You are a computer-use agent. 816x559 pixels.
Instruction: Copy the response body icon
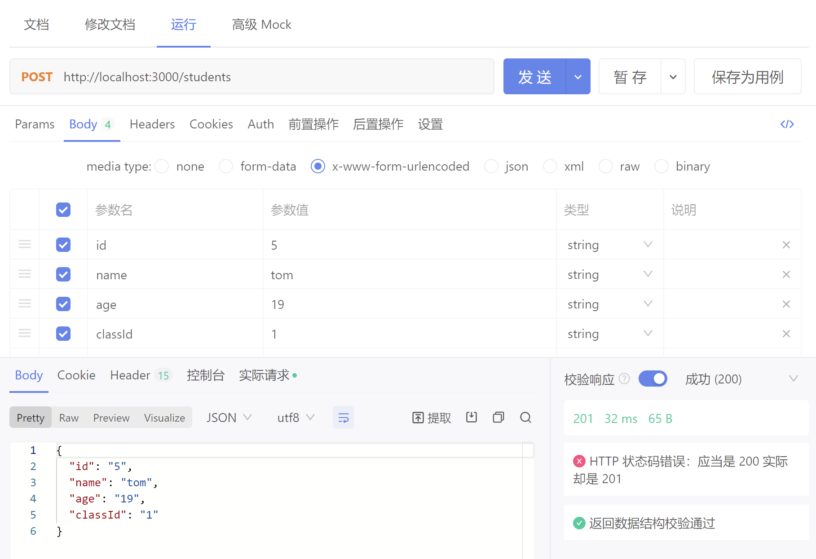pos(498,418)
